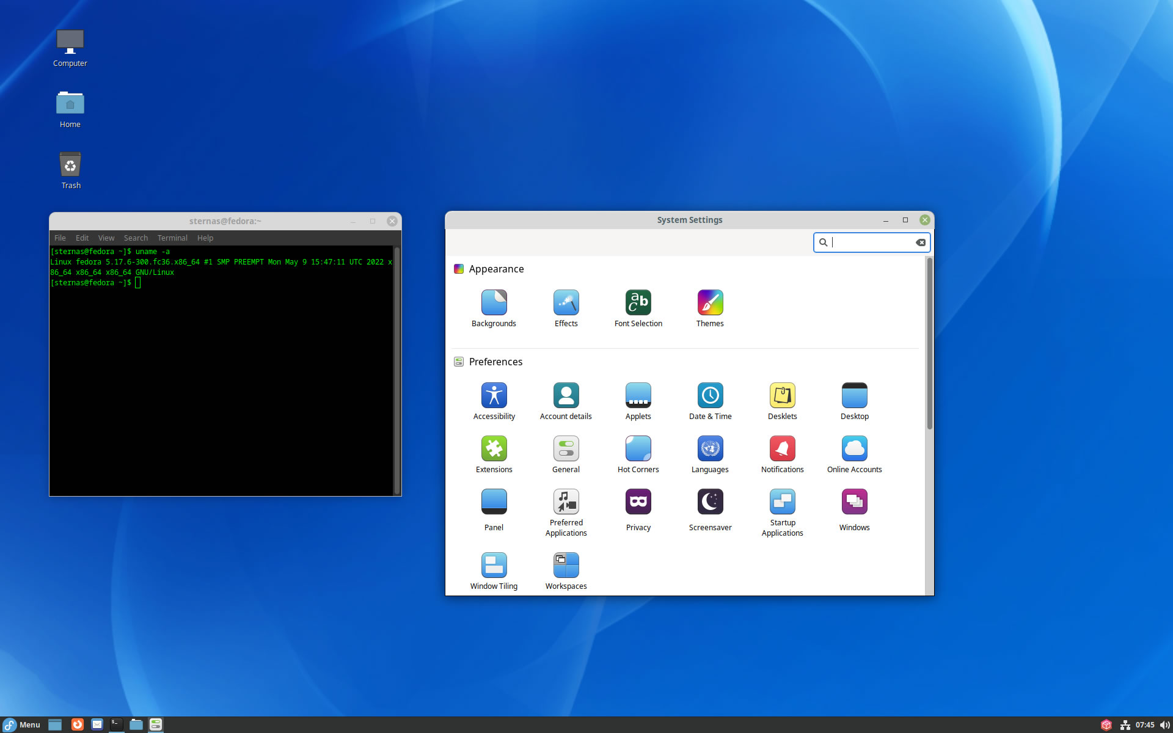Open the file manager from the panel
Viewport: 1173px width, 733px height.
click(136, 725)
